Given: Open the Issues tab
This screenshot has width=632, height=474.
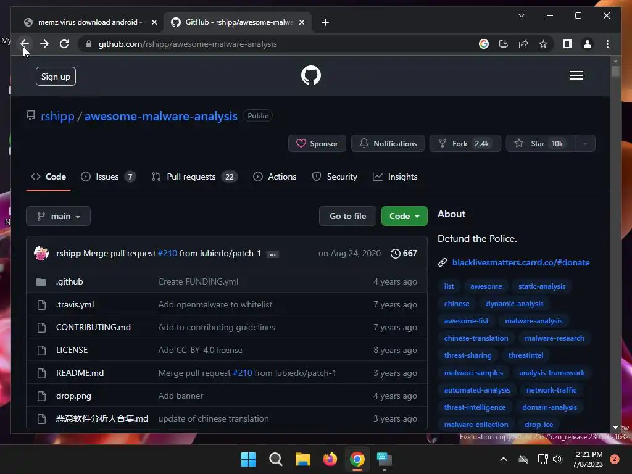Looking at the screenshot, I should 108,177.
